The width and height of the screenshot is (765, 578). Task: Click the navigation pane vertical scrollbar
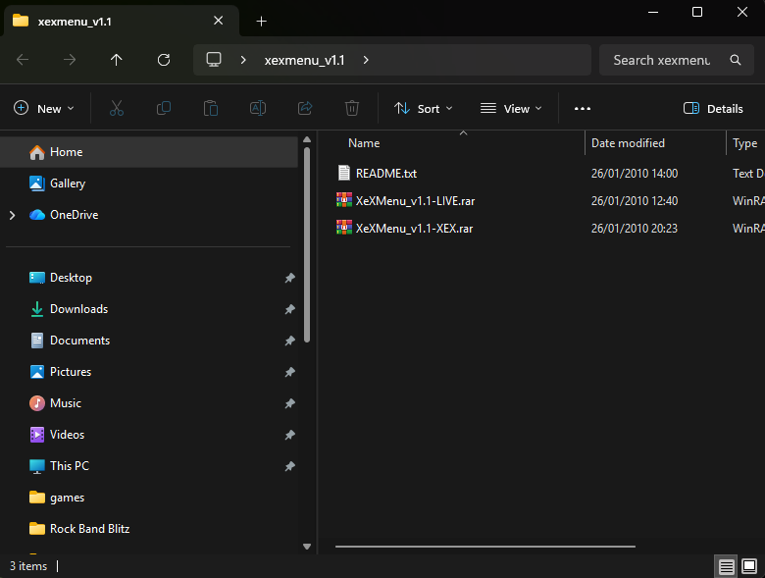(x=307, y=244)
